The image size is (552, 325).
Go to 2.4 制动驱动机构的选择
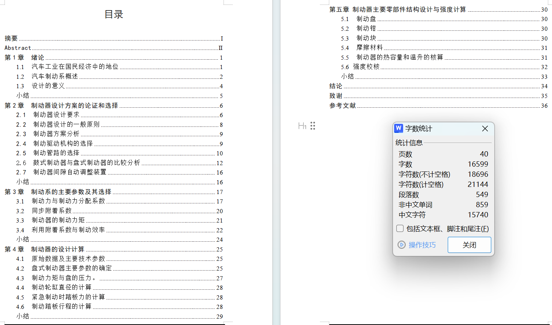pyautogui.click(x=120, y=144)
